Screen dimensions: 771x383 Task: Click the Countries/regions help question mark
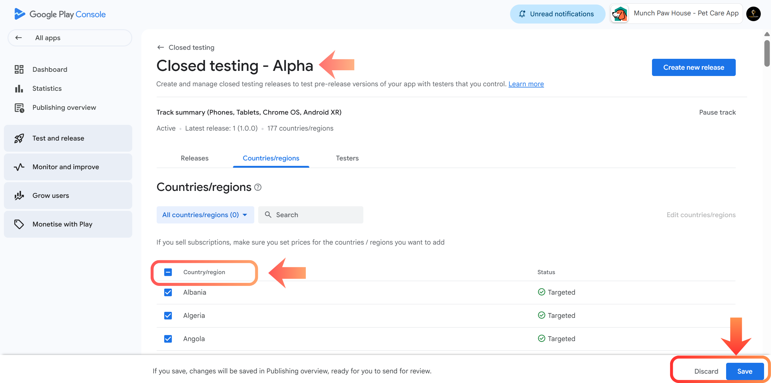(258, 187)
